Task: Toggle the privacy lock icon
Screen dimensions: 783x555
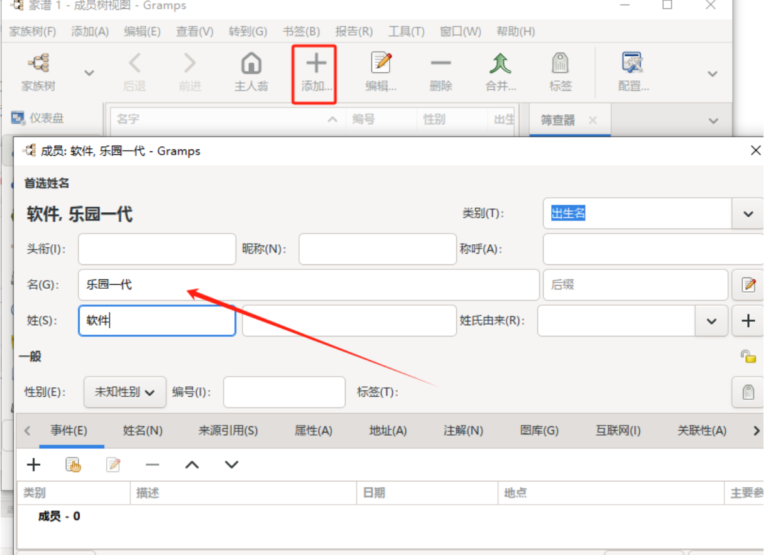Action: [748, 357]
